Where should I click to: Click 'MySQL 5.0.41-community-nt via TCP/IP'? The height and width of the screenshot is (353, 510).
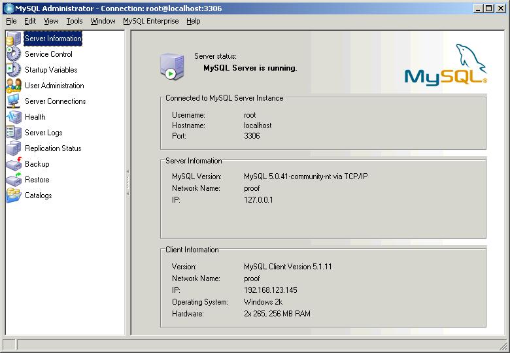(306, 176)
